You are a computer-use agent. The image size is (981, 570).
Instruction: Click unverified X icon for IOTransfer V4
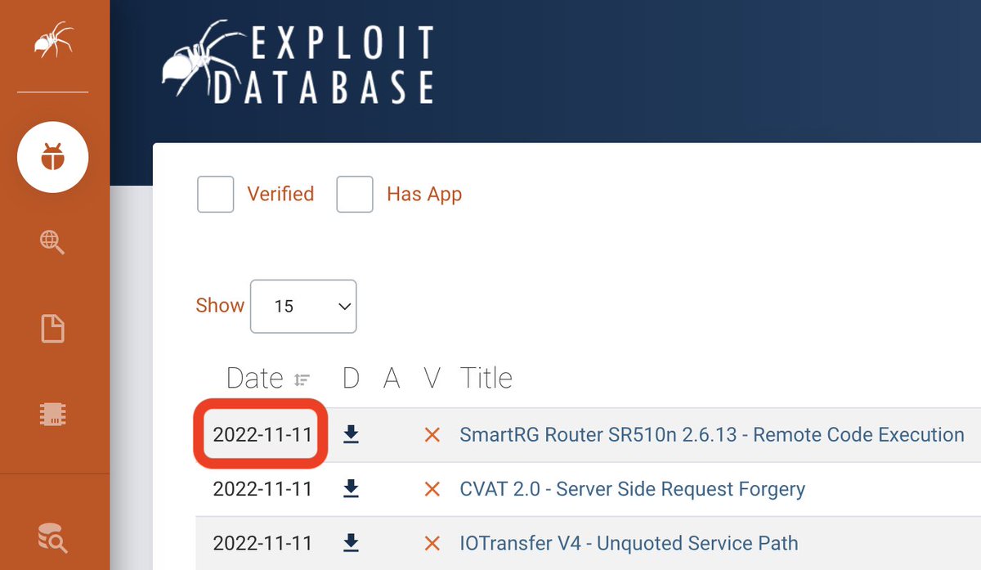pyautogui.click(x=432, y=543)
